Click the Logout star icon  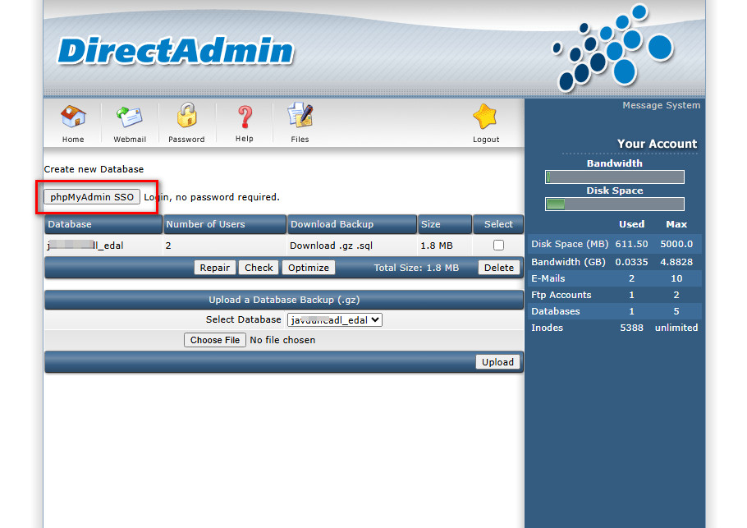pyautogui.click(x=486, y=117)
